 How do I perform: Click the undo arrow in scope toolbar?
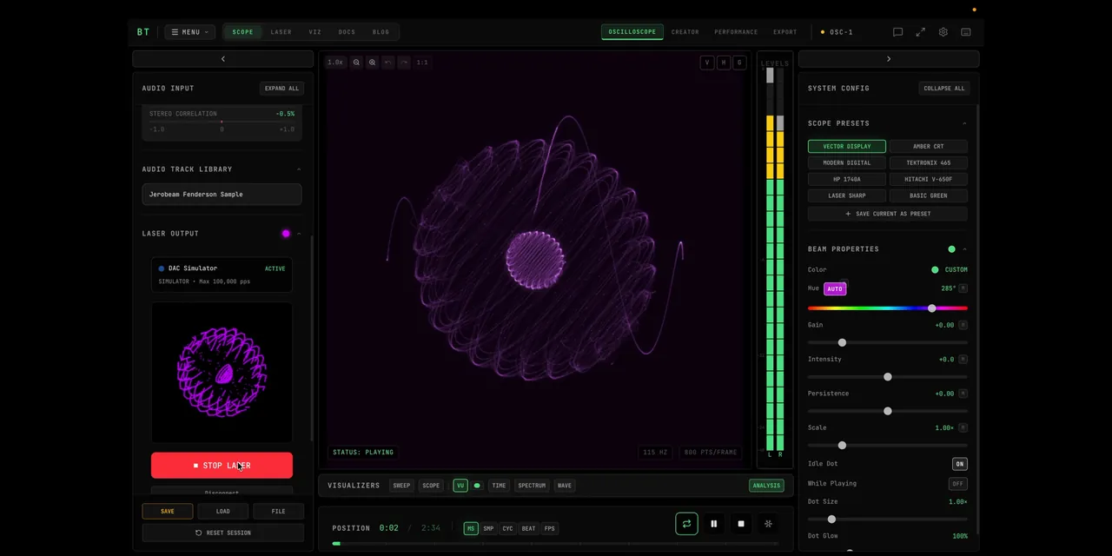(x=387, y=63)
